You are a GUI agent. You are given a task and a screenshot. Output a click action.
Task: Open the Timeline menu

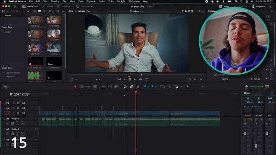point(55,1)
